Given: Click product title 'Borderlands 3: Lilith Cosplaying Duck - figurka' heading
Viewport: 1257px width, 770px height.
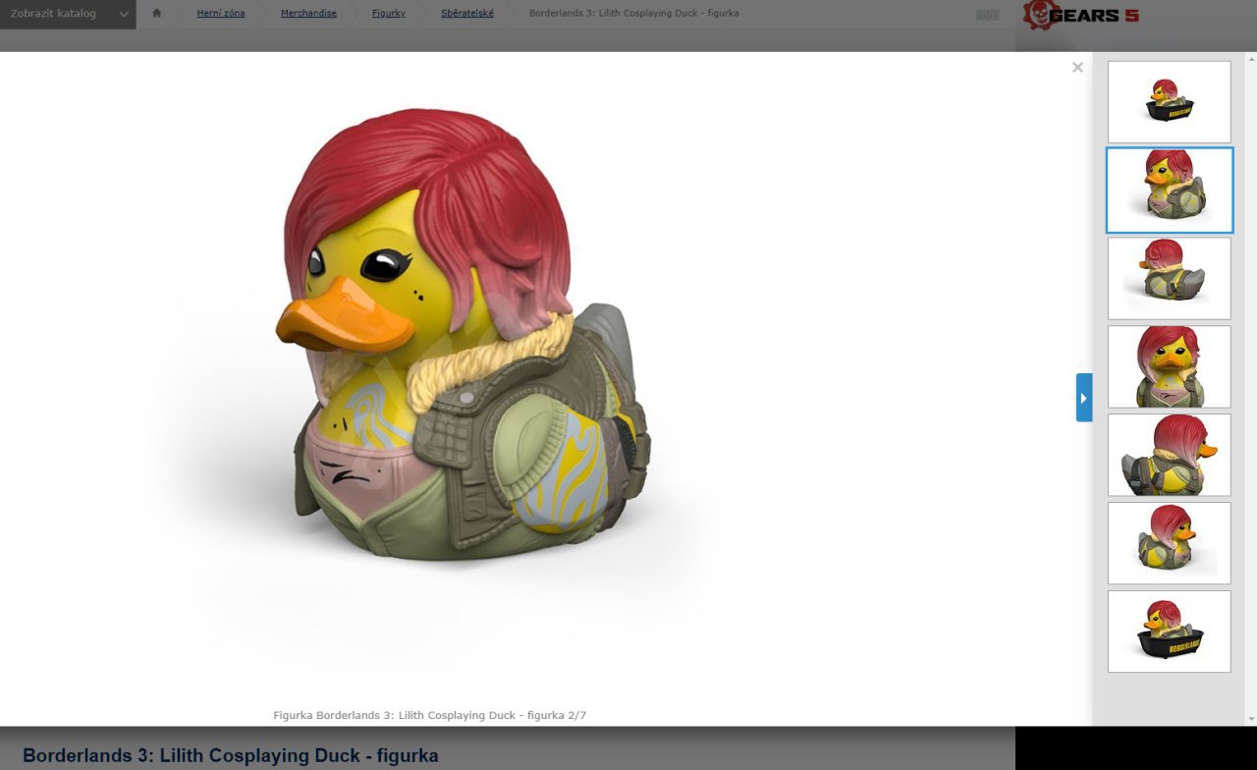Looking at the screenshot, I should 231,755.
